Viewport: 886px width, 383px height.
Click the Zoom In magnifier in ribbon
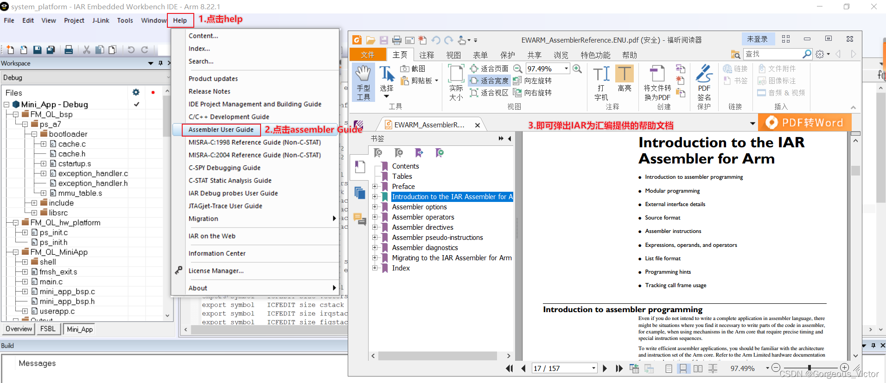click(x=577, y=69)
